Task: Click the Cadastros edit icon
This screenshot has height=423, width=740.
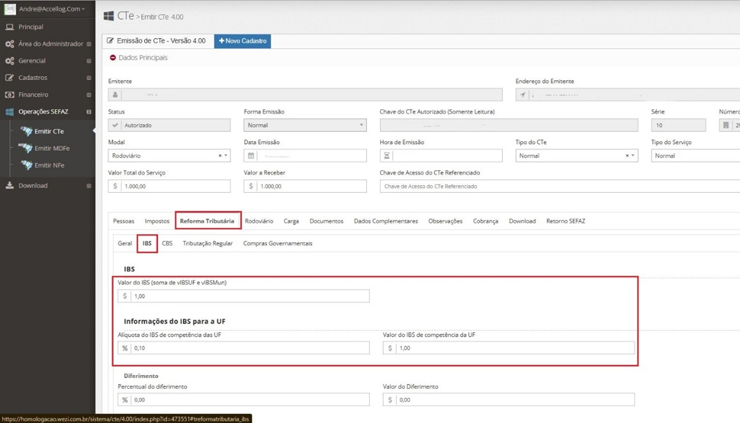Action: [x=10, y=78]
